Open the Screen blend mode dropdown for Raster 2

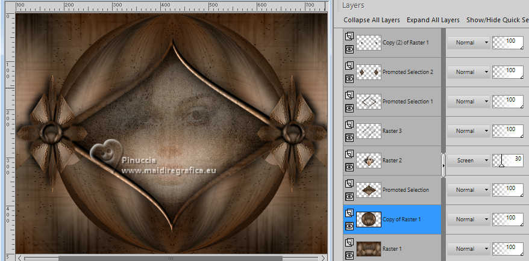pyautogui.click(x=469, y=161)
